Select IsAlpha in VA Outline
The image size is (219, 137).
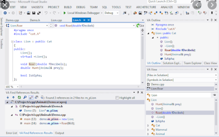[x=170, y=59]
